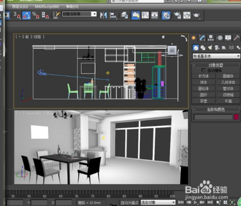Toggle the Spinner Snap tool
Screen dimensions: 241x206
point(45,15)
